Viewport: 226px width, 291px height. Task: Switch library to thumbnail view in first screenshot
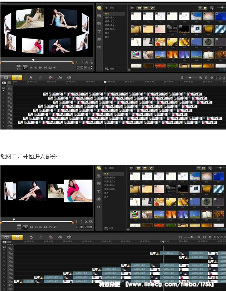click(x=205, y=8)
